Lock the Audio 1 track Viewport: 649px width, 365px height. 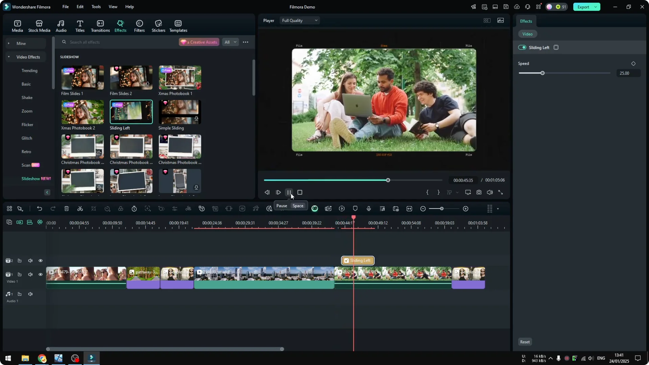[20, 294]
